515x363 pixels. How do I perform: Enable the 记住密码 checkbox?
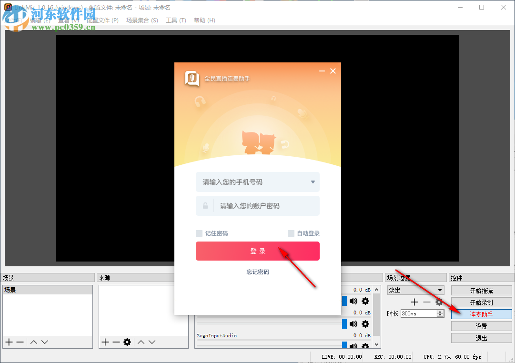click(199, 233)
